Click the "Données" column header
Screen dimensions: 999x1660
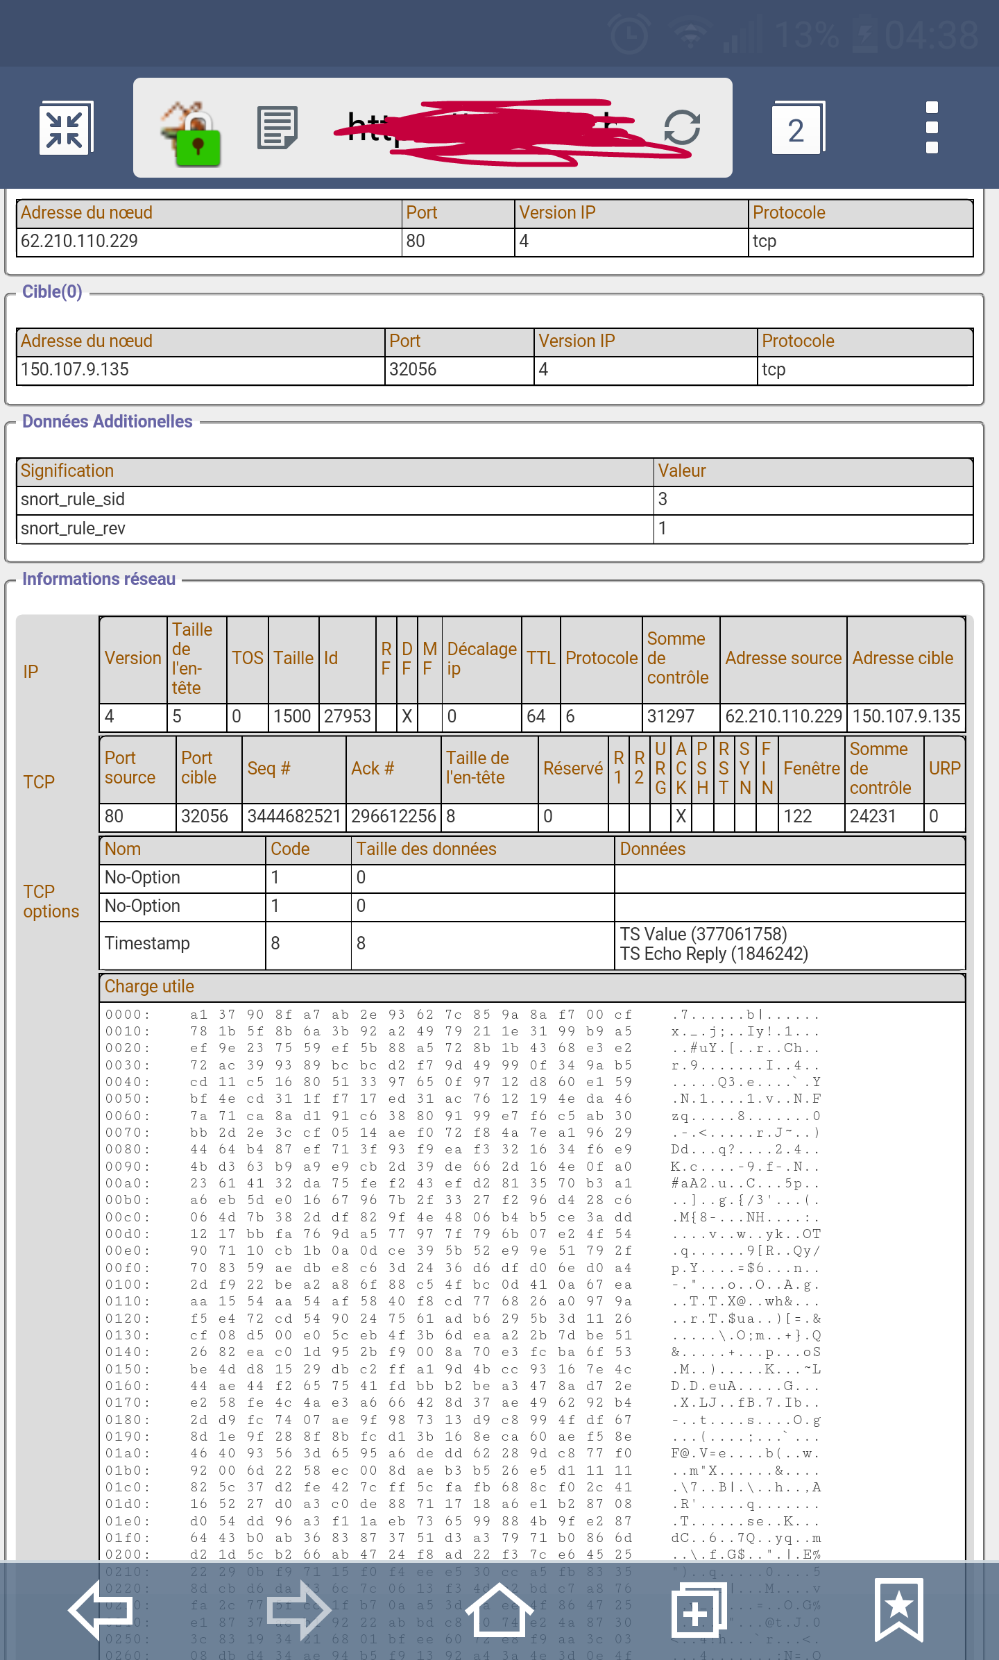(x=790, y=849)
